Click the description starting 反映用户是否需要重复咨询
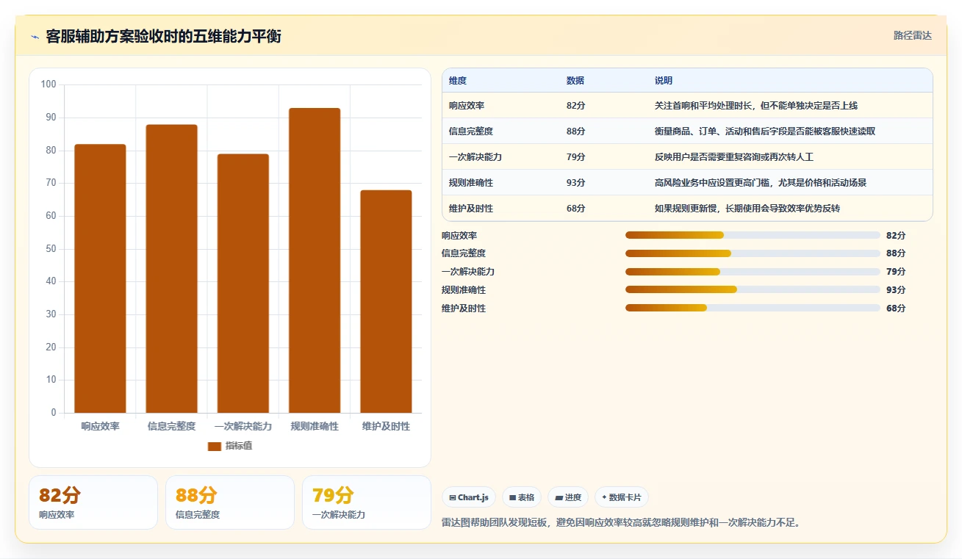This screenshot has height=559, width=962. coord(734,157)
